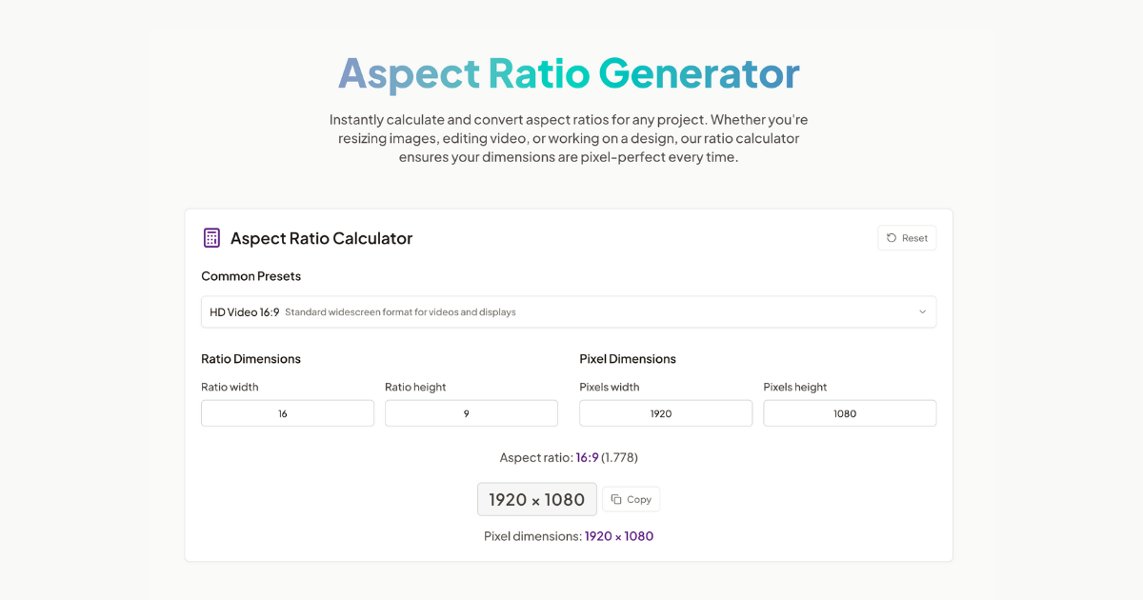The width and height of the screenshot is (1143, 600).
Task: Click the Pixels width label
Action: [x=609, y=387]
